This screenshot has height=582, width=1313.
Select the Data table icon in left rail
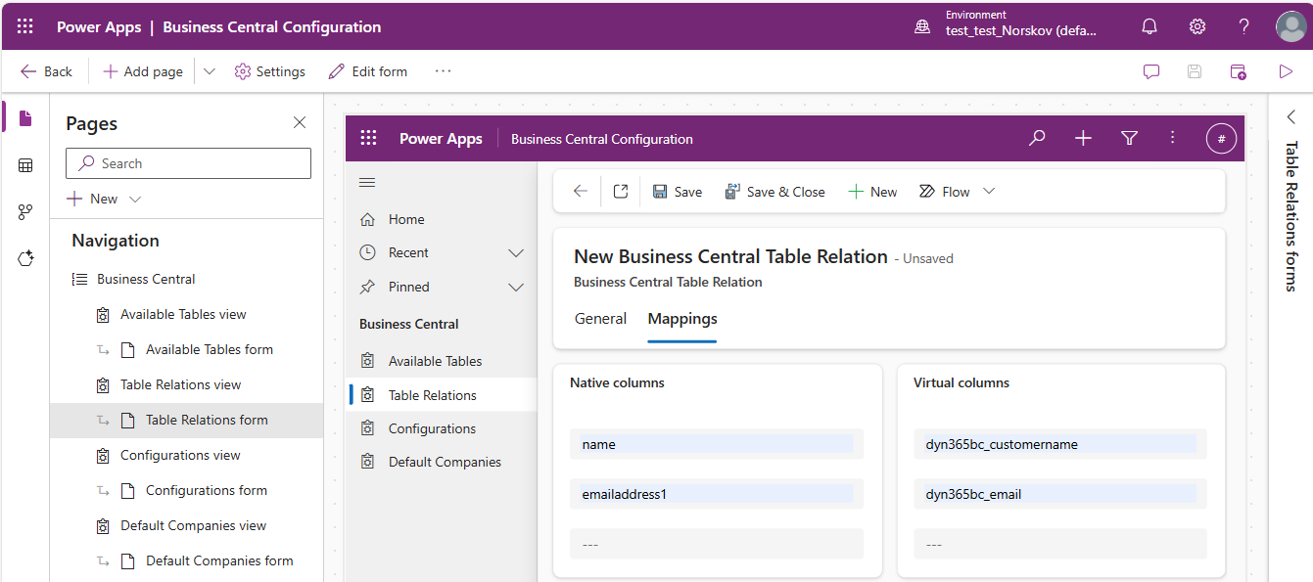(x=25, y=165)
